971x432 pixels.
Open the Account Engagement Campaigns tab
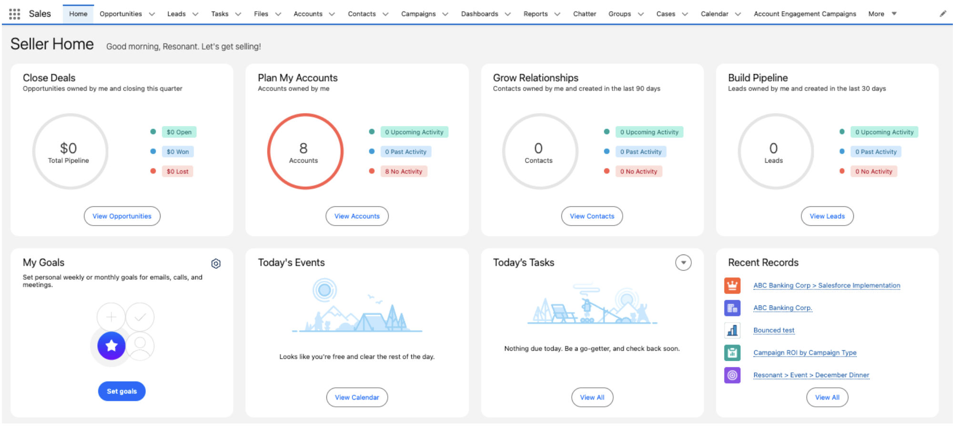coord(804,14)
